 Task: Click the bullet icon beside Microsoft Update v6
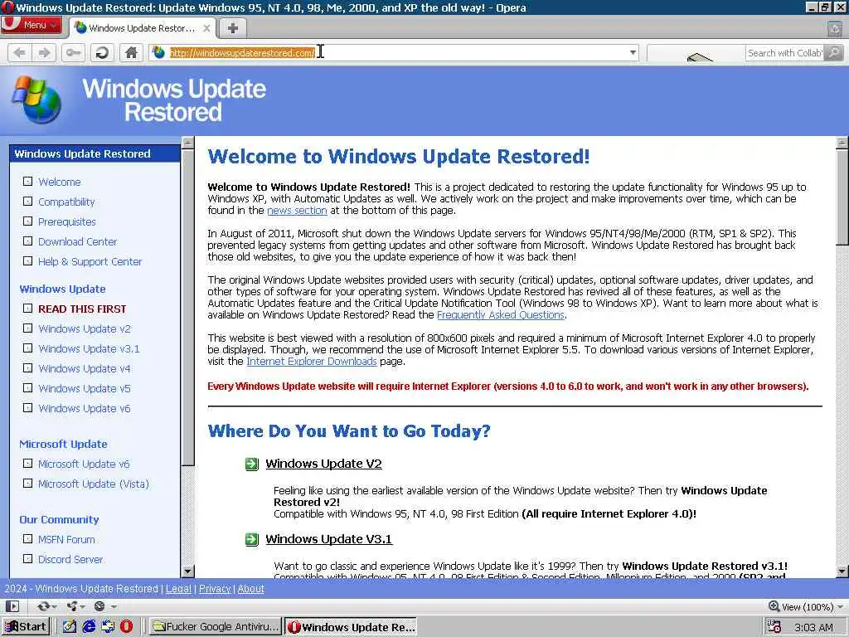[x=27, y=464]
